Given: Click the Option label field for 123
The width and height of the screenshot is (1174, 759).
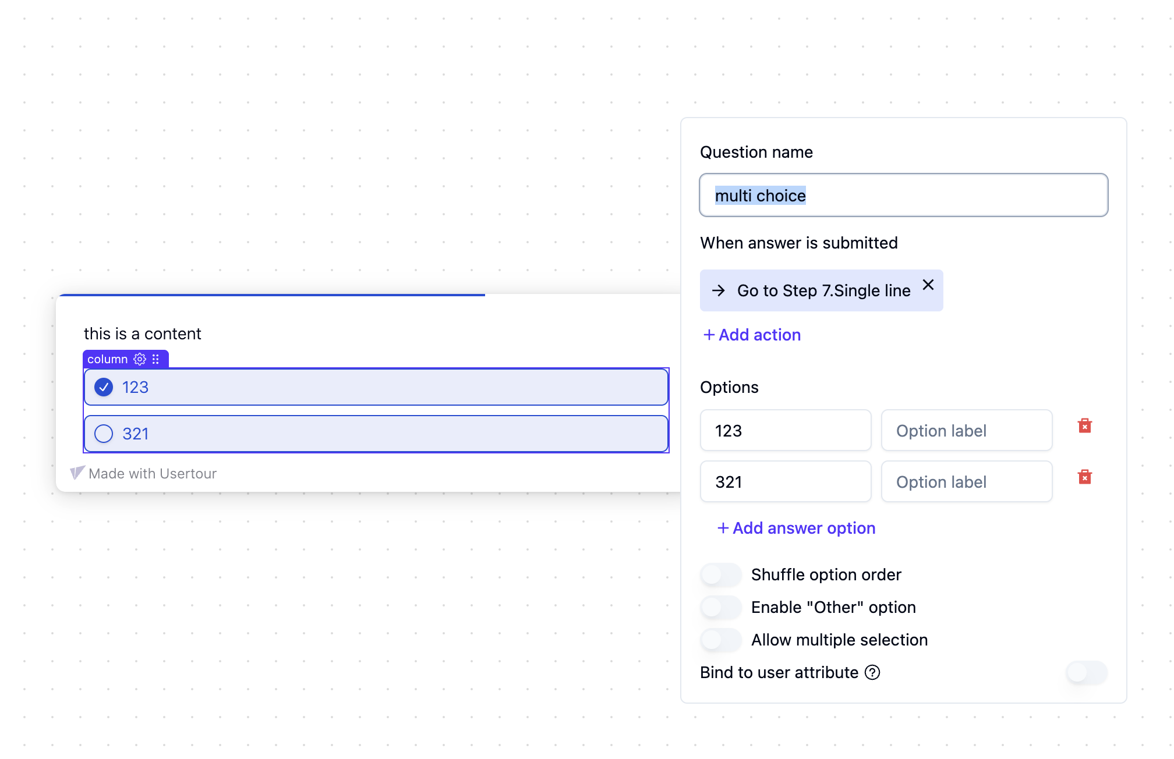Looking at the screenshot, I should pos(966,431).
